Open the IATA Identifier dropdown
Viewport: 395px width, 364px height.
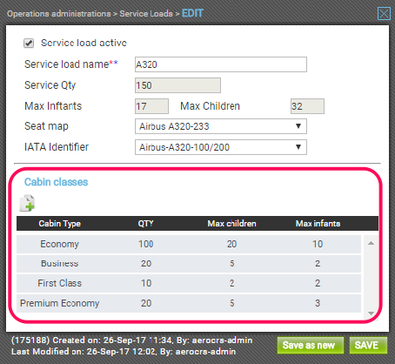221,147
